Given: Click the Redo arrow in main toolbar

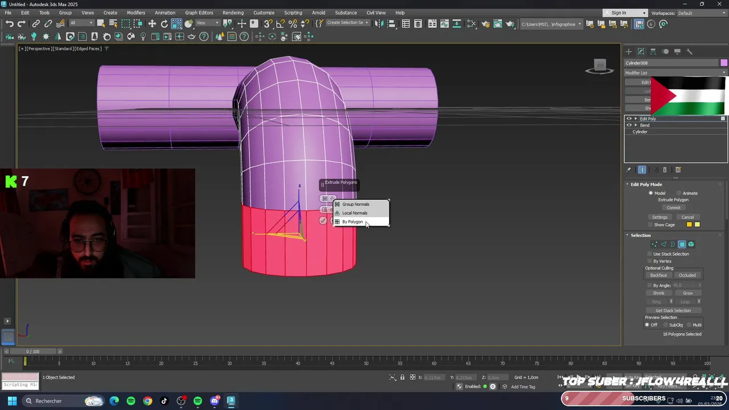Looking at the screenshot, I should [x=22, y=24].
